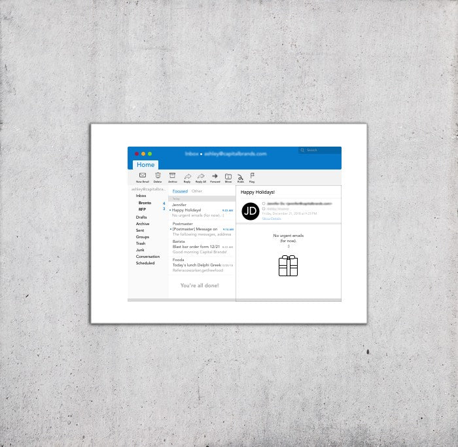Click the New Email envelope icon
The height and width of the screenshot is (447, 458).
click(x=142, y=176)
